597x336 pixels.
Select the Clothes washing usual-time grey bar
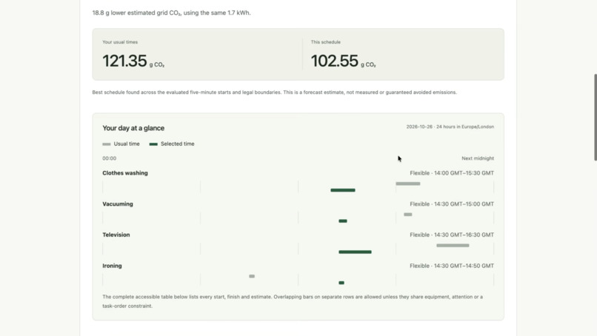tap(408, 184)
